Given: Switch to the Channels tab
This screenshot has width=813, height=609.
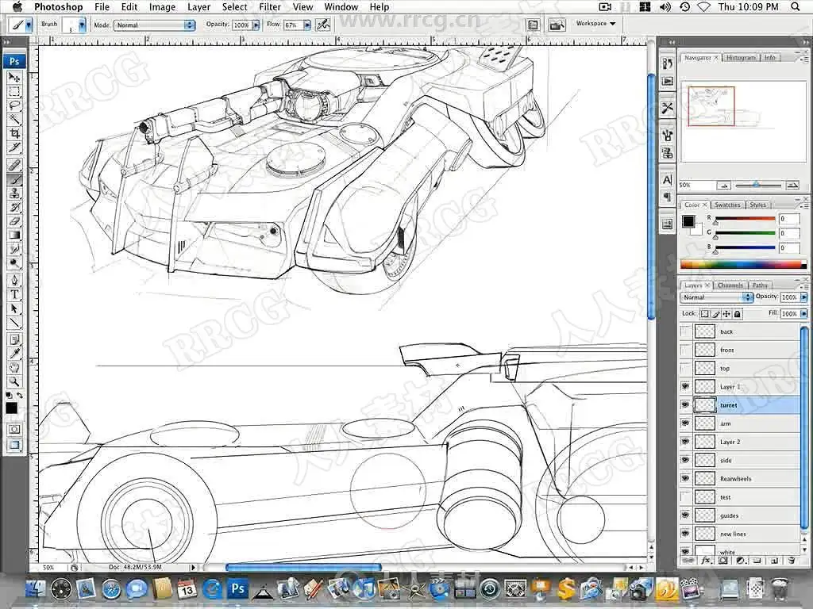Looking at the screenshot, I should (730, 285).
